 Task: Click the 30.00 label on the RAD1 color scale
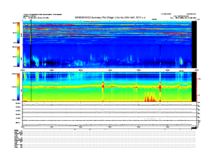14,57
